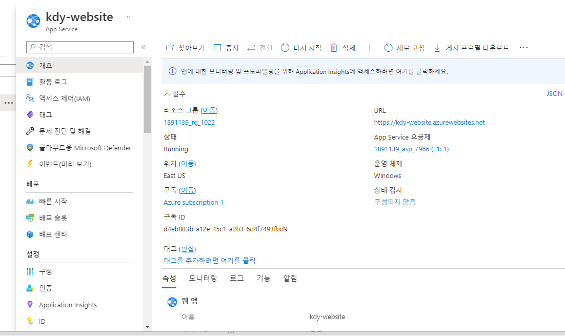The image size is (565, 336).
Task: Click the Running status value
Action: (175, 149)
